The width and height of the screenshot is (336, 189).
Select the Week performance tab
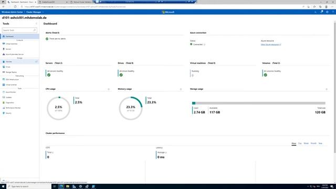(306, 143)
